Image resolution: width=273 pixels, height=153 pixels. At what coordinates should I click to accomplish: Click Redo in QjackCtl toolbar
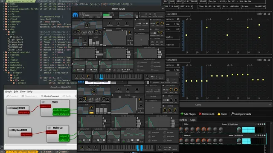67,96
